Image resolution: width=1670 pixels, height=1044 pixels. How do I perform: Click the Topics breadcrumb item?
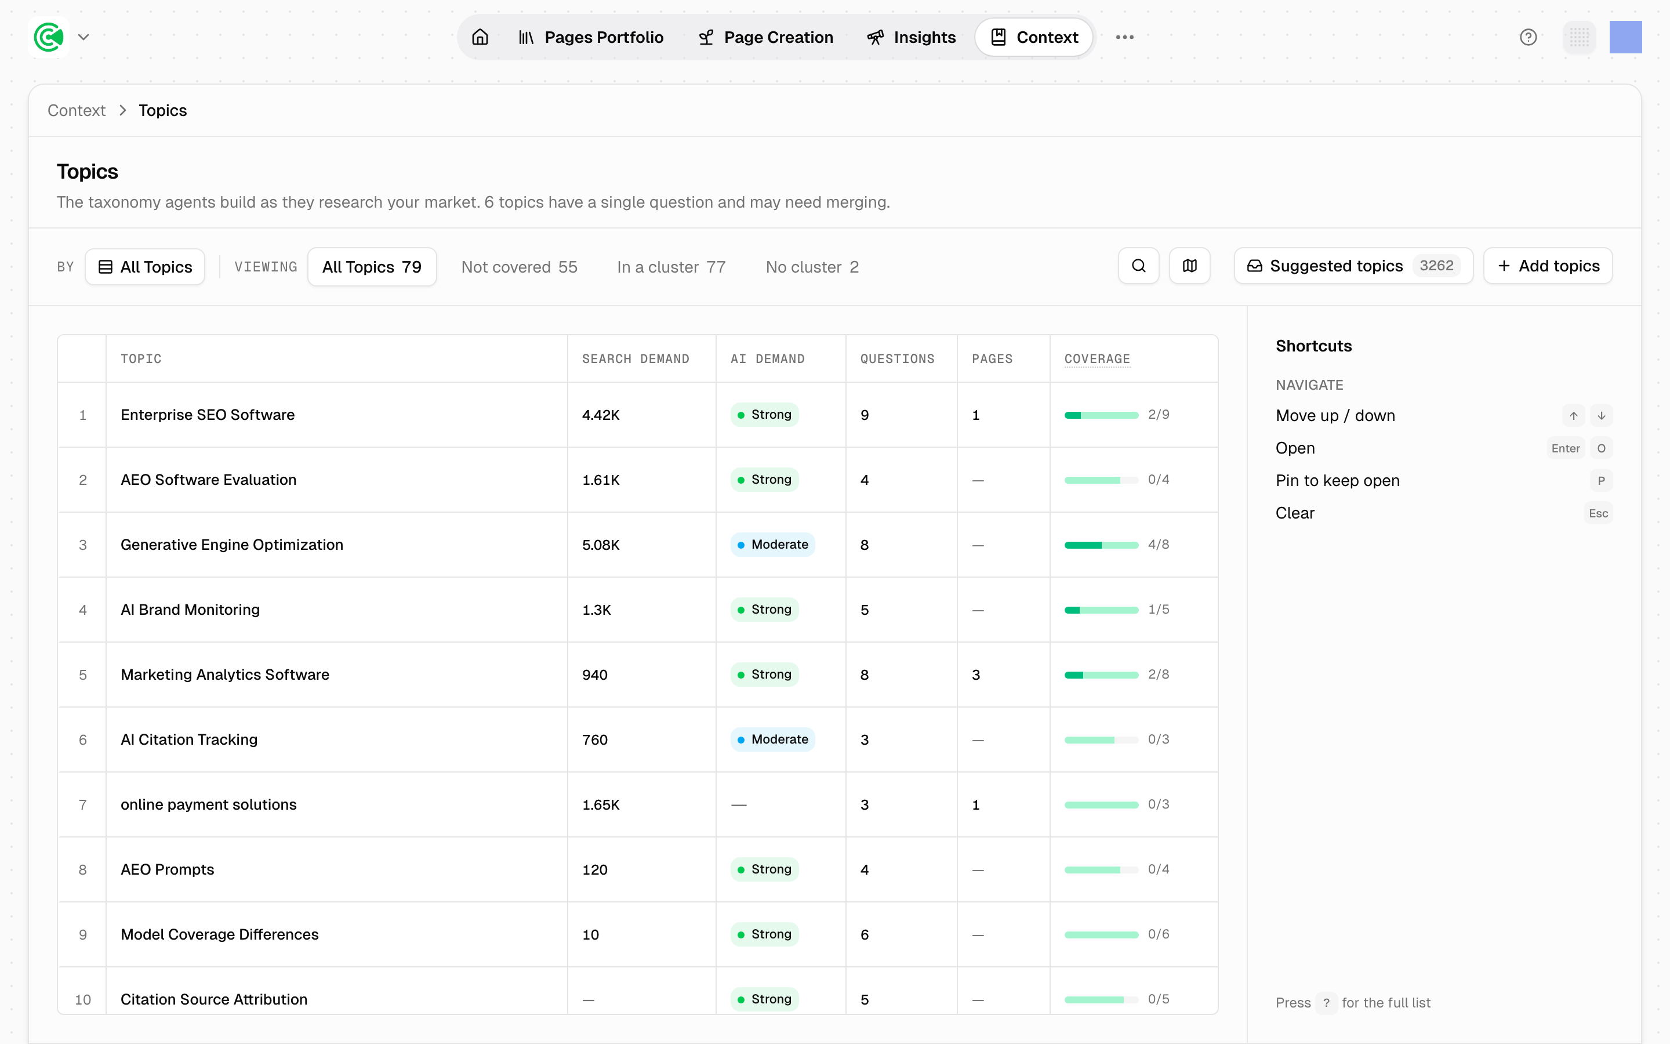click(163, 110)
